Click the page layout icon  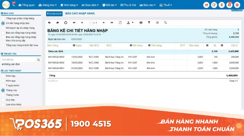(120, 23)
